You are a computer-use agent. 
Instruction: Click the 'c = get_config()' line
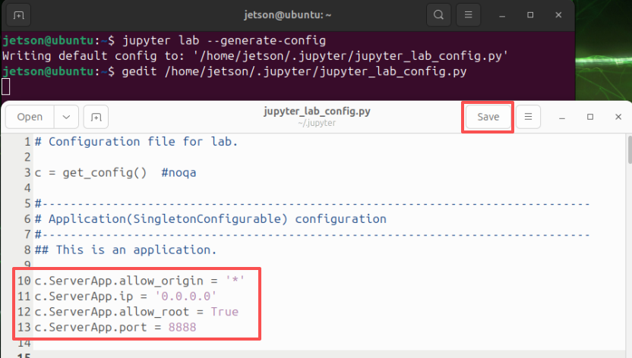point(90,173)
